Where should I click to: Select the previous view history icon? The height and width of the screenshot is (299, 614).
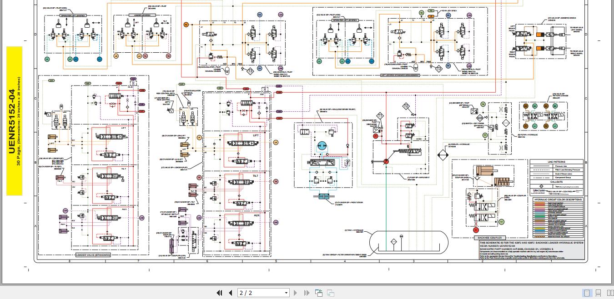pyautogui.click(x=319, y=293)
